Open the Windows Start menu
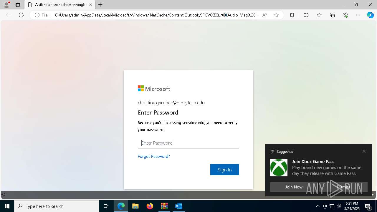The image size is (377, 212). pos(7,206)
